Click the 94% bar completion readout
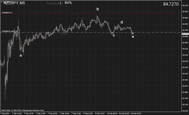Image resolution: width=189 pixels, height=115 pixels. (68, 3)
